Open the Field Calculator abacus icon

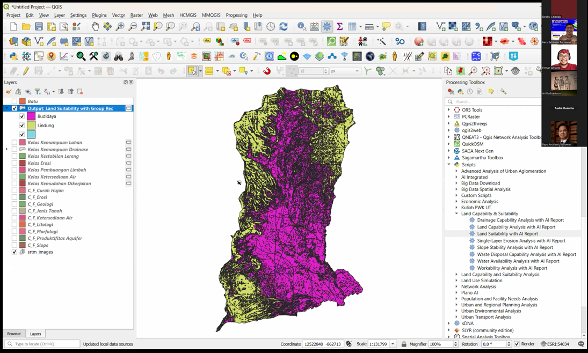point(314,26)
